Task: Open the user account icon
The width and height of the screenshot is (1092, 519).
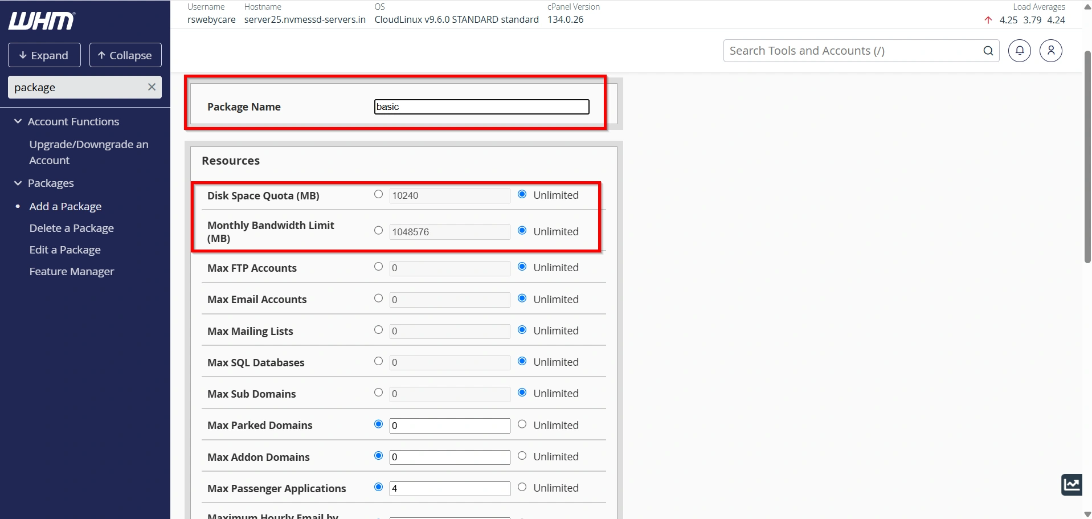Action: [x=1051, y=51]
